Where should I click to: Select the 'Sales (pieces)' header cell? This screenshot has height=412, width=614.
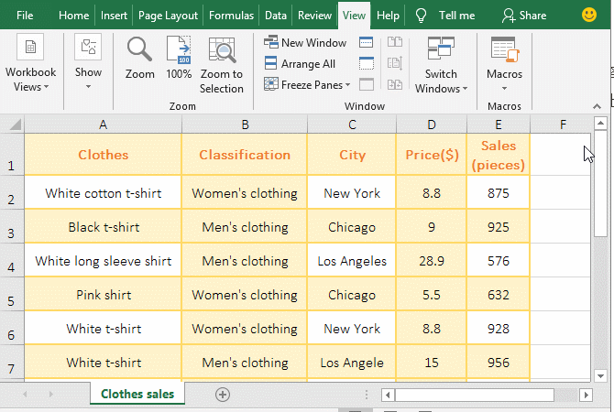coord(499,155)
